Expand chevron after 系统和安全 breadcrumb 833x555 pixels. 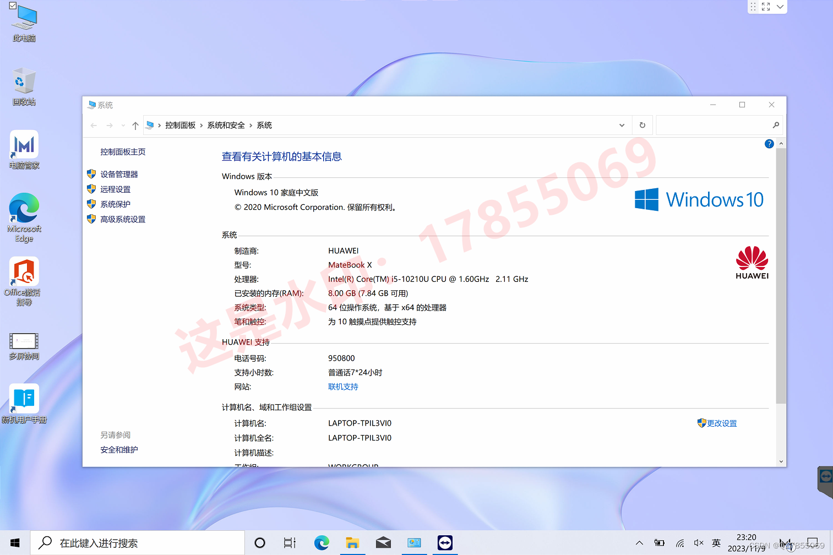251,126
